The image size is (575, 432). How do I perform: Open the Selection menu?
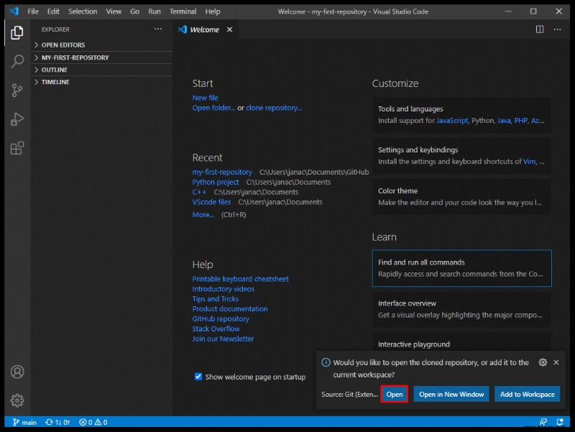[83, 12]
